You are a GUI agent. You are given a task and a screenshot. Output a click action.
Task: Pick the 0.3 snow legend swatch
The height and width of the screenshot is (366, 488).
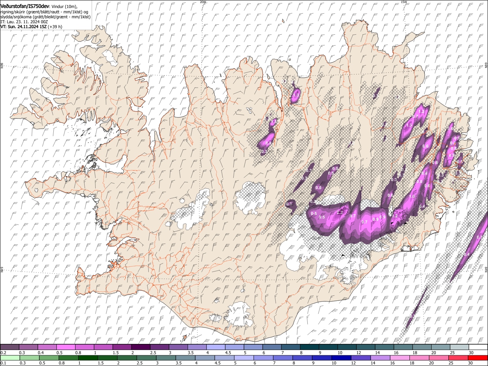click(28, 347)
